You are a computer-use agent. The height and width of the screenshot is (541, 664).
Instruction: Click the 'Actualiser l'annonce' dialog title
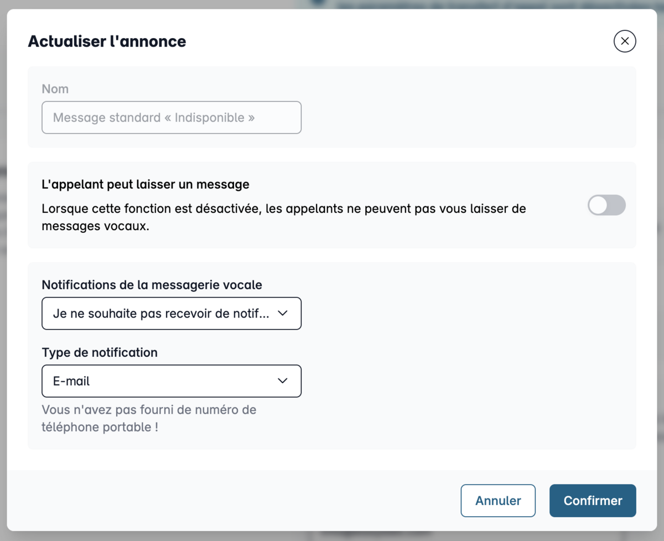[x=107, y=41]
